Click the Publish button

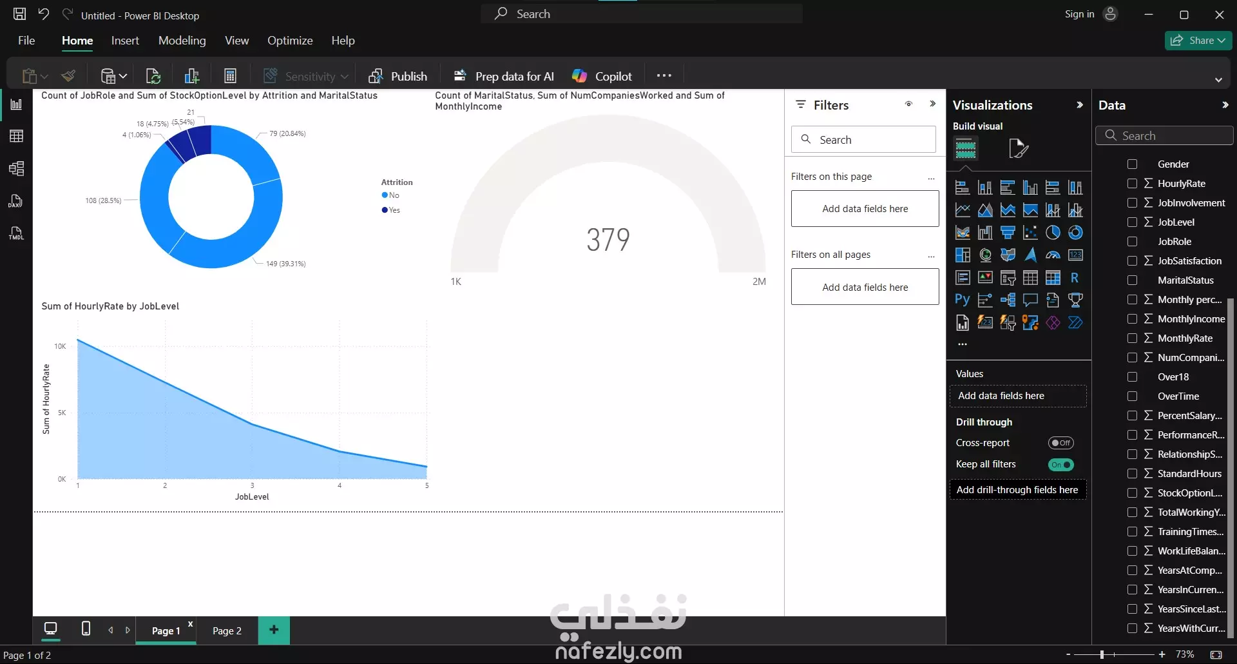coord(398,76)
